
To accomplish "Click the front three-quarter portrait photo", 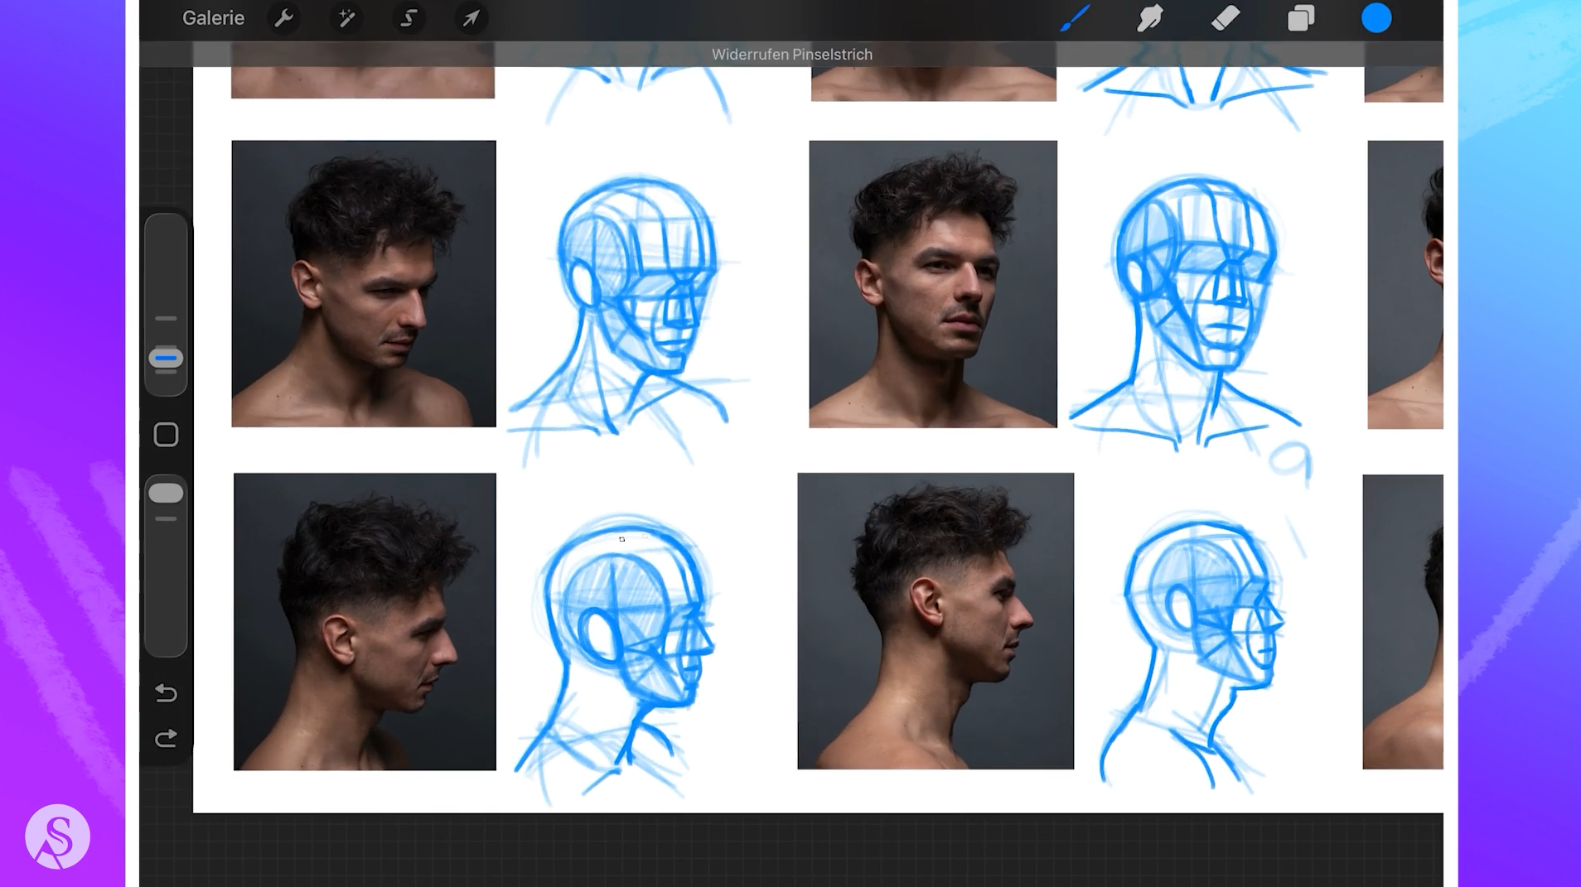I will [x=933, y=284].
